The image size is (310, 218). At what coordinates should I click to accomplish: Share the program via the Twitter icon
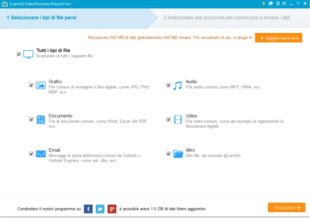pyautogui.click(x=100, y=209)
